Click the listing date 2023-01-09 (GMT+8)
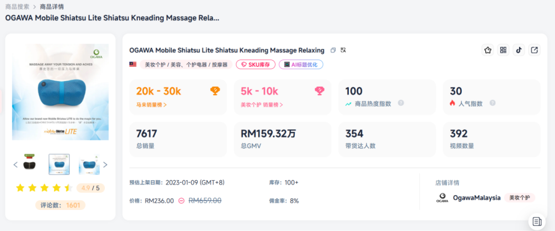Viewport: 555px width, 231px height. pos(195,183)
